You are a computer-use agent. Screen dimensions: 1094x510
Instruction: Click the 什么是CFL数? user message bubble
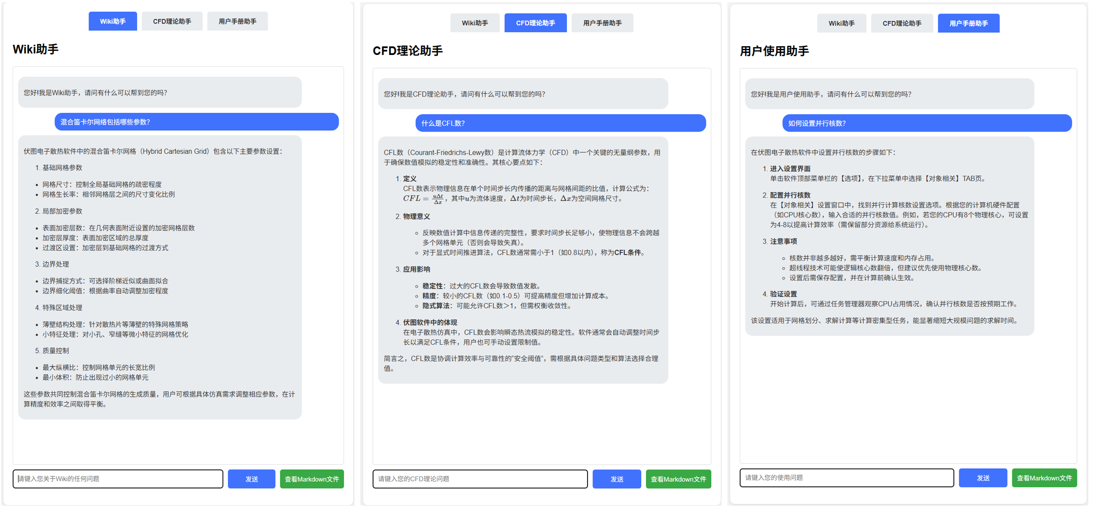561,123
